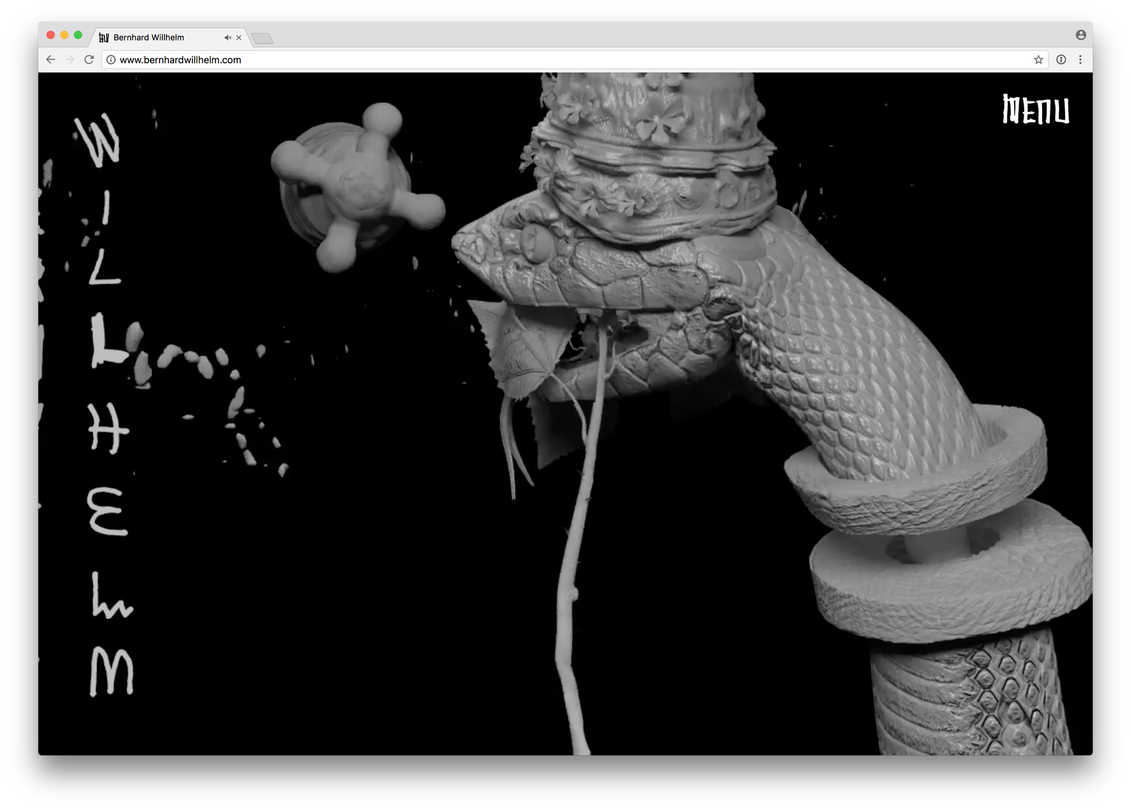Open the MENU link on the page

(1035, 109)
